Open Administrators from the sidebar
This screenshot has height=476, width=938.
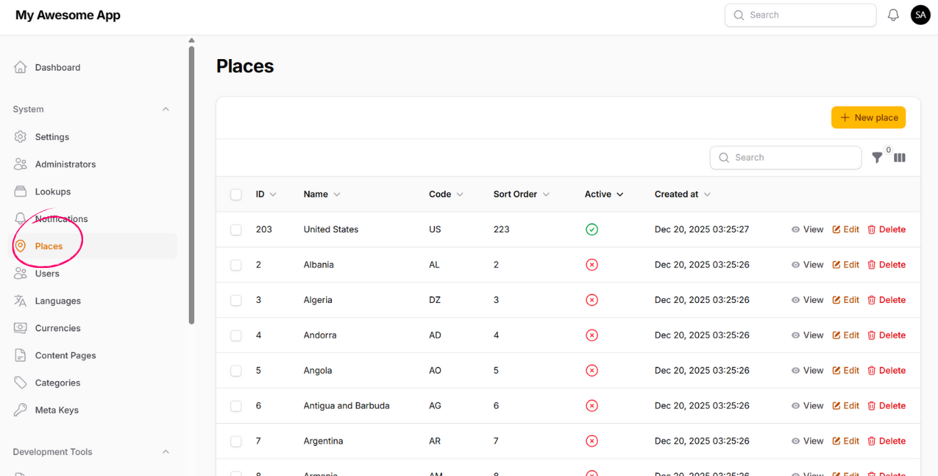(65, 164)
